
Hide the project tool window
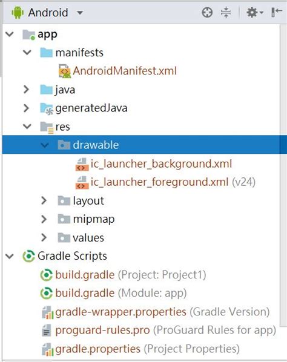[277, 13]
